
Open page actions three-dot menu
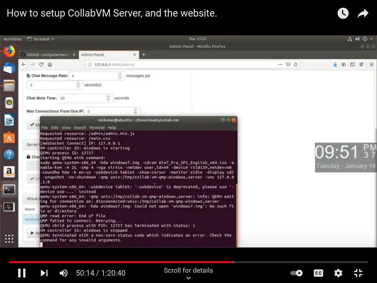click(x=280, y=64)
